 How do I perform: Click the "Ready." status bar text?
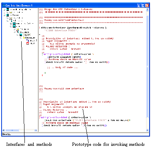(7, 134)
